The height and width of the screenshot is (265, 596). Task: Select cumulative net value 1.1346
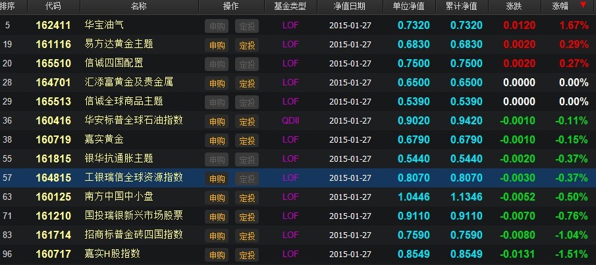tap(466, 197)
